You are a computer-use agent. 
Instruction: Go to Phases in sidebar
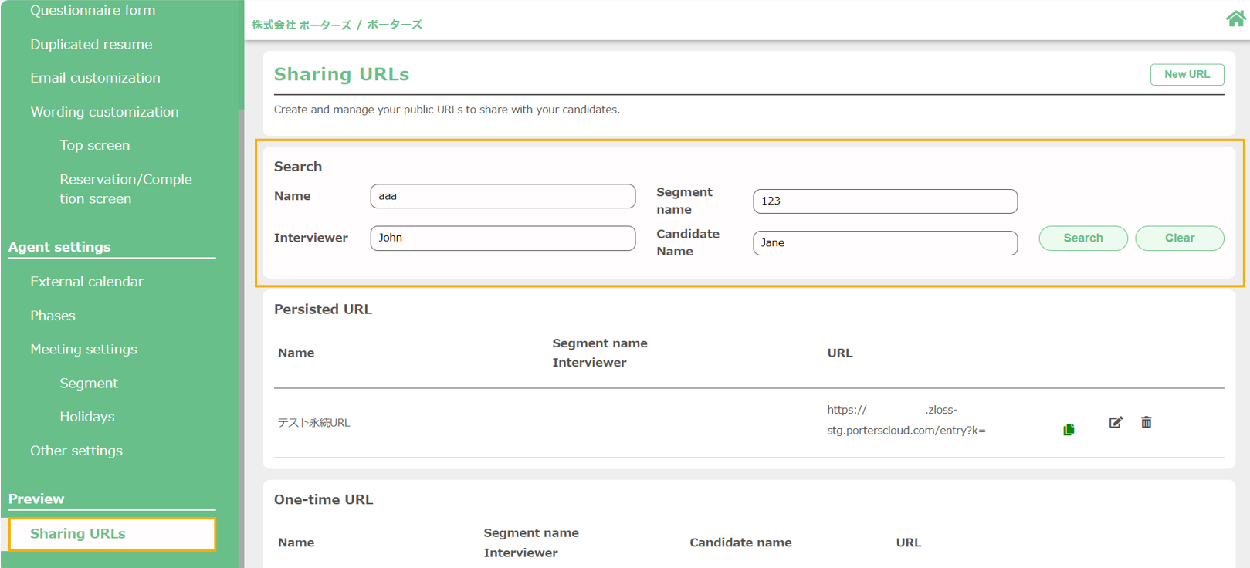pyautogui.click(x=53, y=316)
